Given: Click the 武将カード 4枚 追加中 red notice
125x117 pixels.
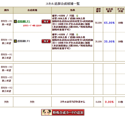Looking at the screenshot, I should [32, 26].
